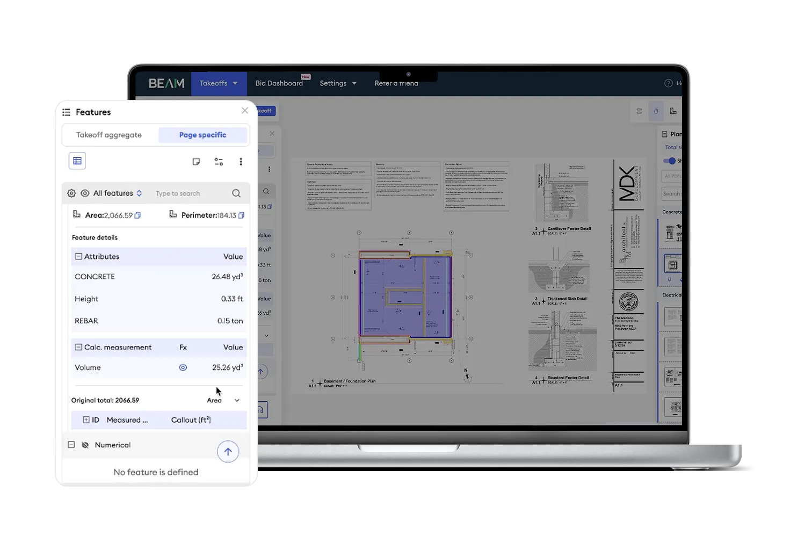Toggle the hide icon on the Numerical section
The image size is (812, 535).
(x=85, y=445)
